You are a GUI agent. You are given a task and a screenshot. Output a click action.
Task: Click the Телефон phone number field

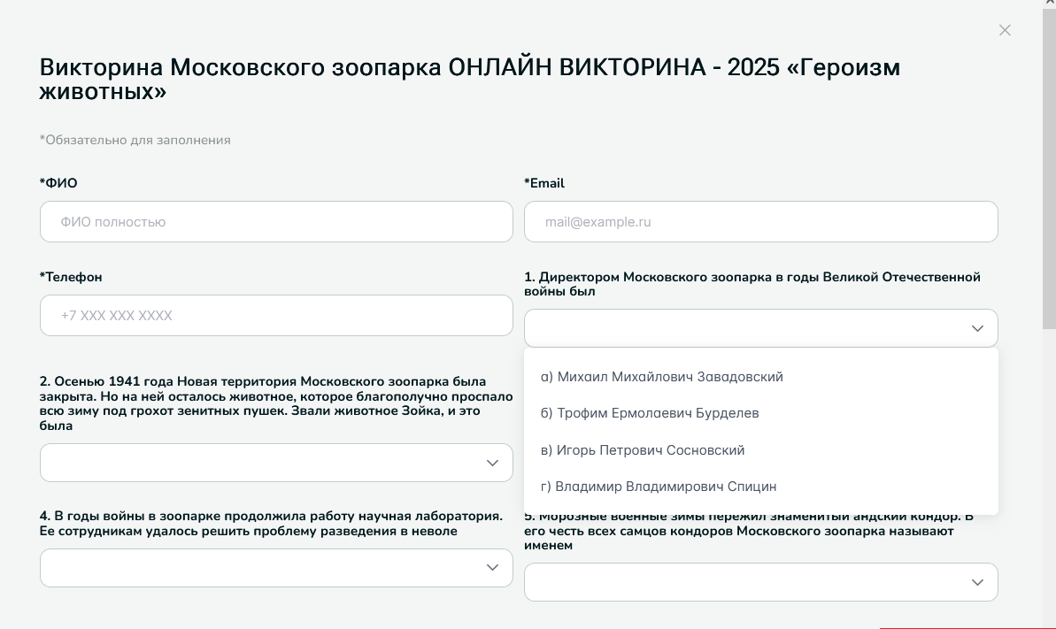[x=276, y=315]
